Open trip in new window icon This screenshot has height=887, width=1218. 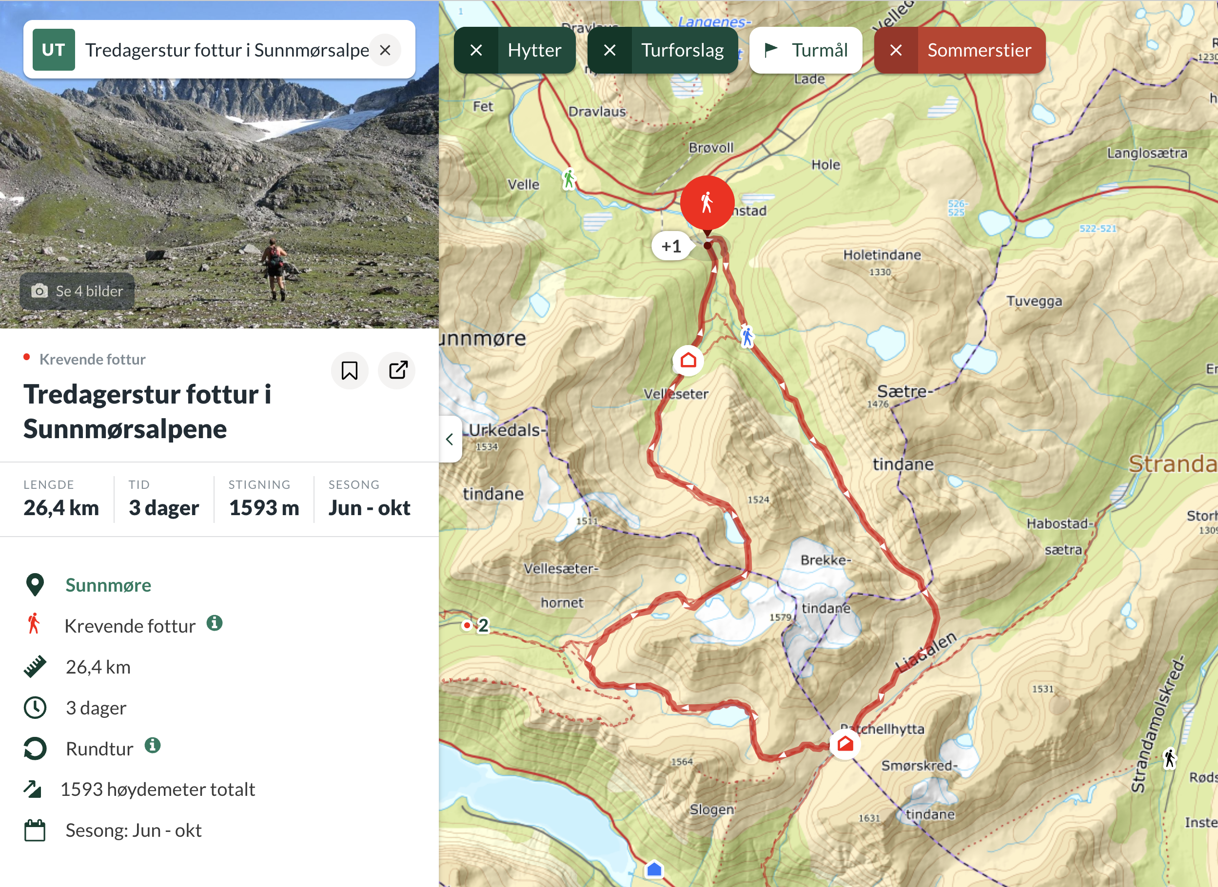(397, 370)
